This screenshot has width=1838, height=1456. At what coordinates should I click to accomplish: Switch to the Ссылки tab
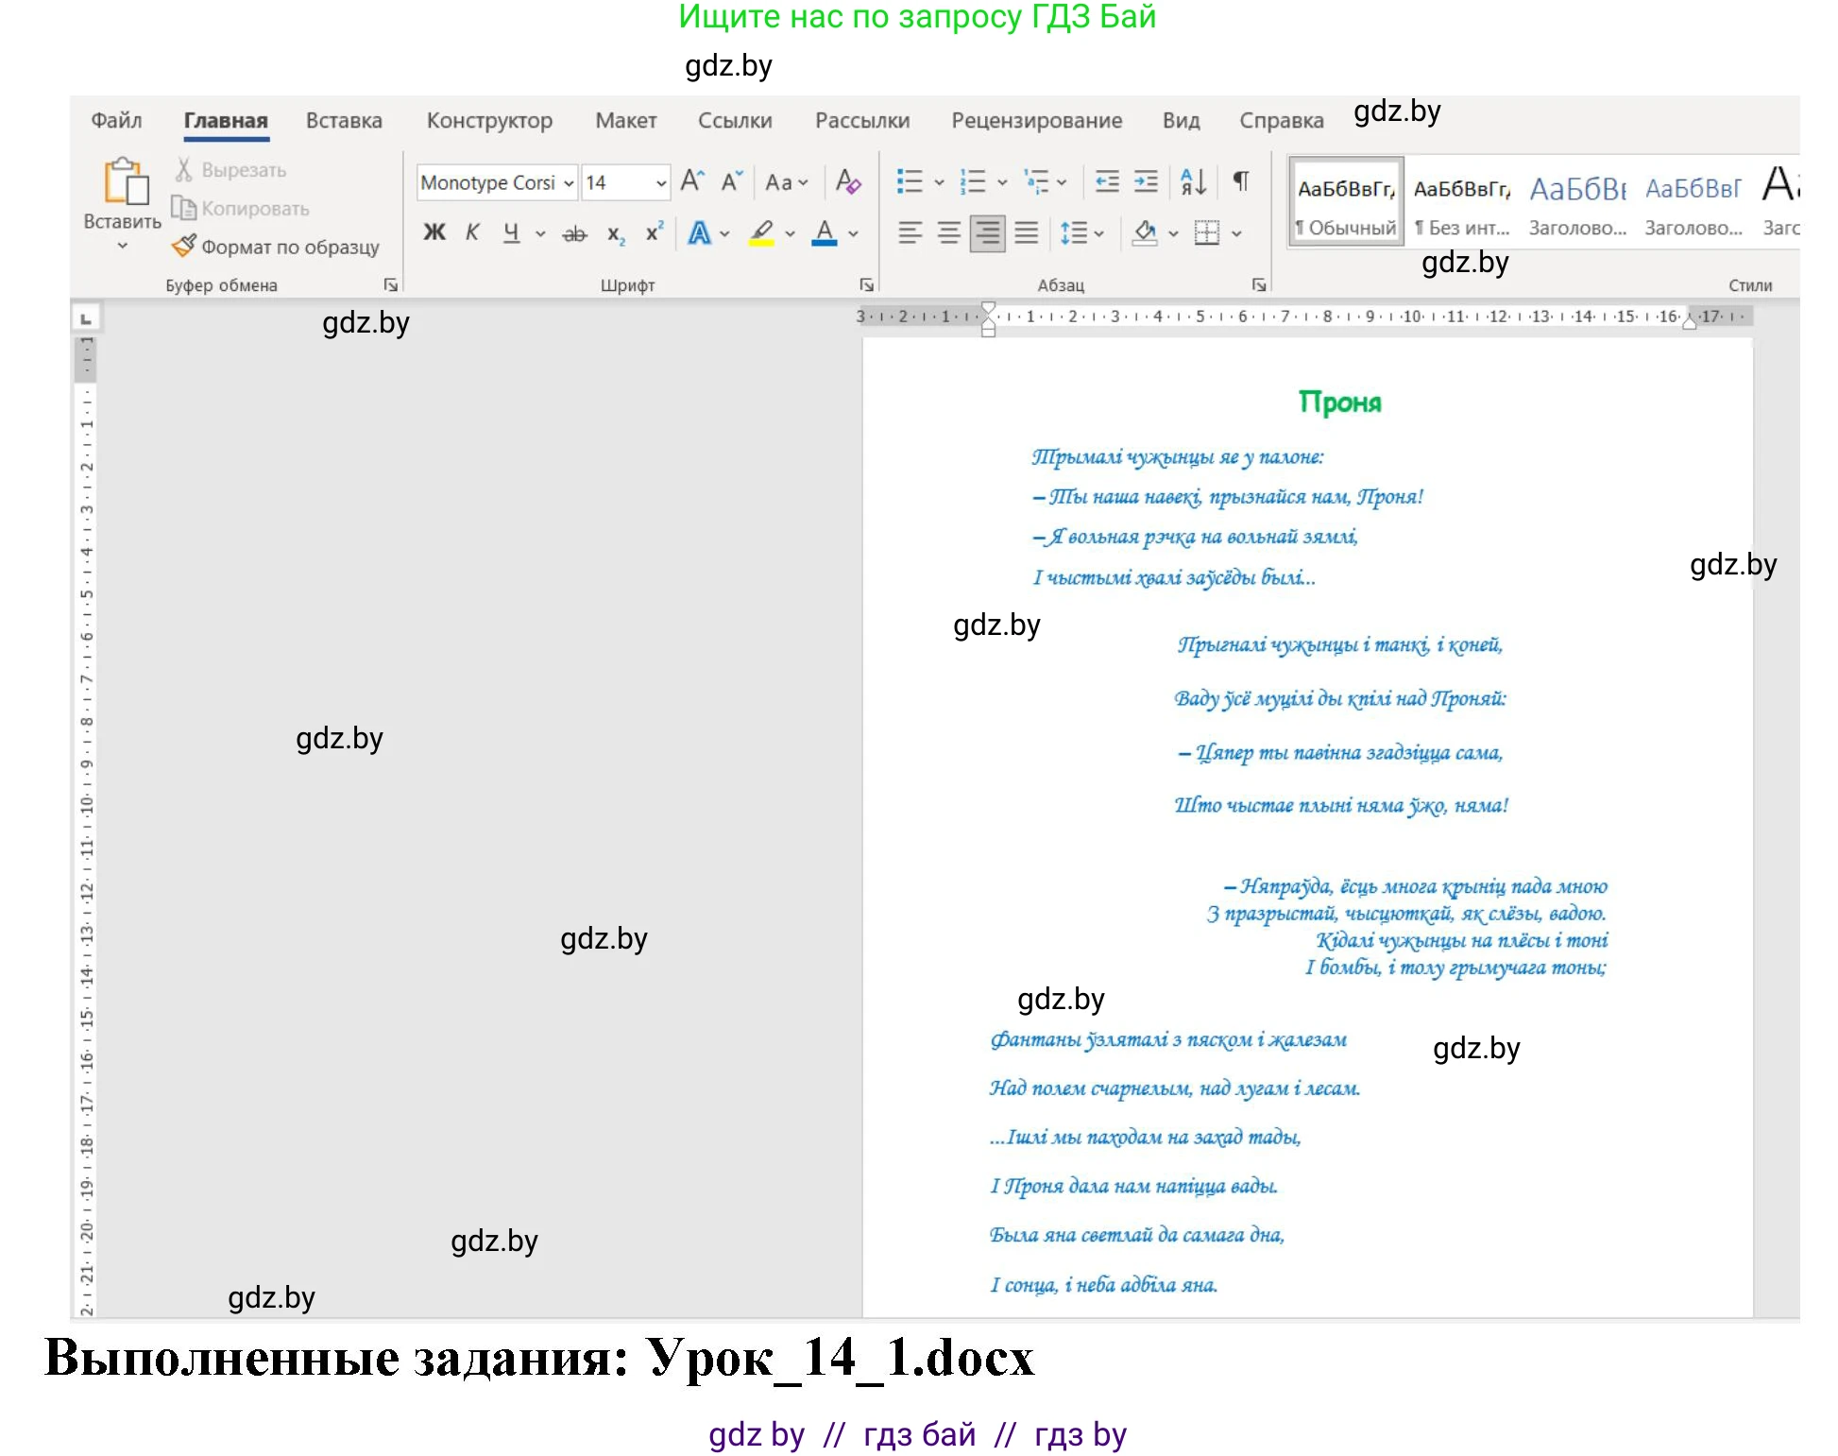click(735, 121)
